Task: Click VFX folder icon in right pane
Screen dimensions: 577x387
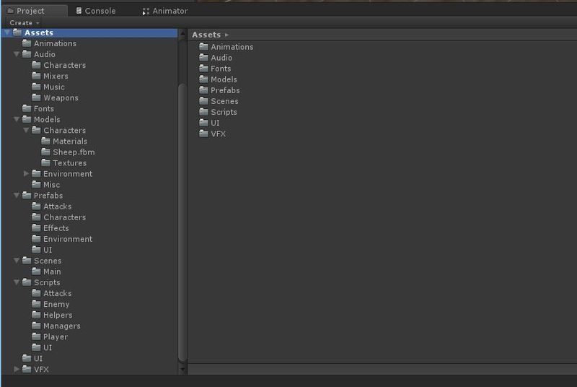Action: point(203,134)
